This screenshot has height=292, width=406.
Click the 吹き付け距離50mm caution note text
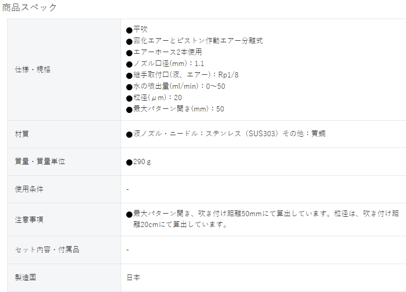[263, 219]
